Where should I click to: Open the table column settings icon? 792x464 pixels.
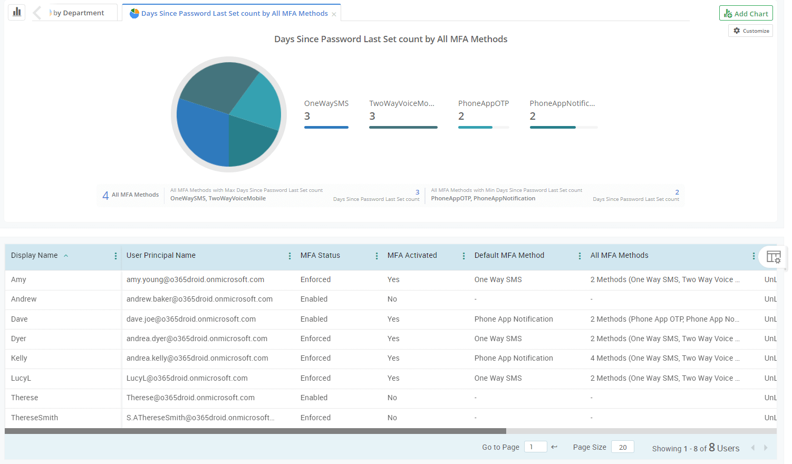pyautogui.click(x=773, y=257)
